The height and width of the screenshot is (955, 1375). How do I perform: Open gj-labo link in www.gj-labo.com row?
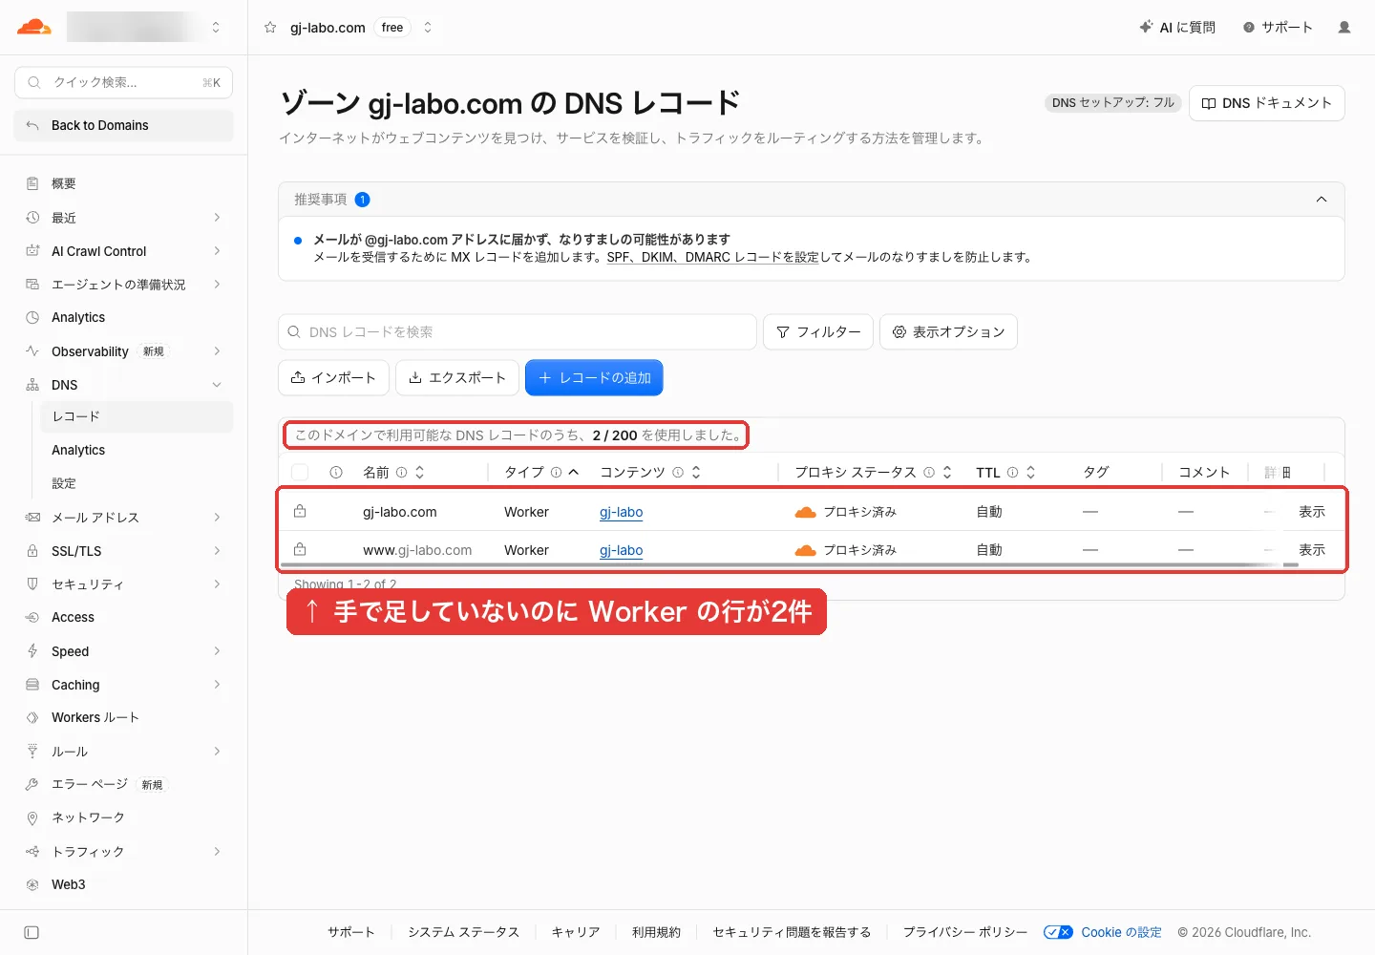click(x=622, y=551)
